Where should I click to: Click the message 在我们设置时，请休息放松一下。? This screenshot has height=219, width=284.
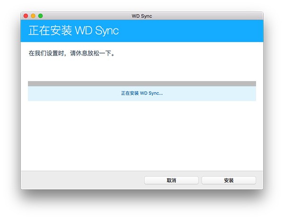72,54
